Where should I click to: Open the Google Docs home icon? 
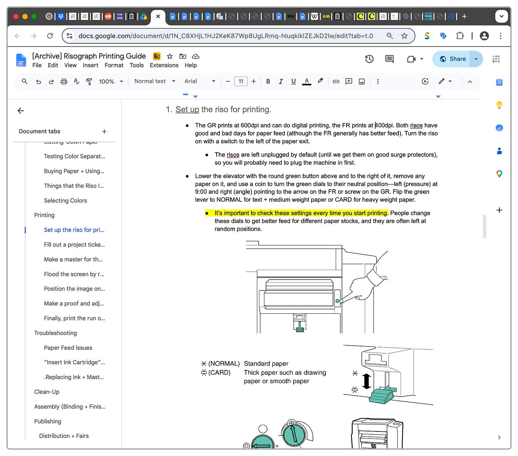tap(21, 60)
